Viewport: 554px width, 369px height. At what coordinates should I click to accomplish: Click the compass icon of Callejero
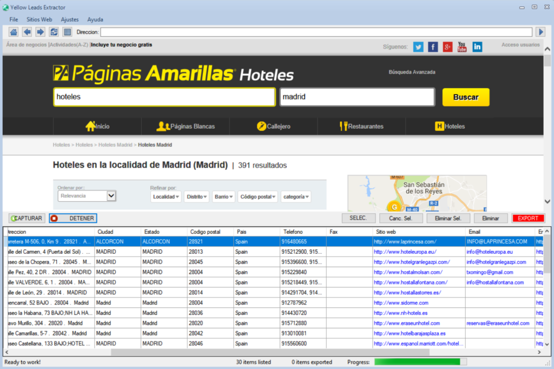click(261, 126)
